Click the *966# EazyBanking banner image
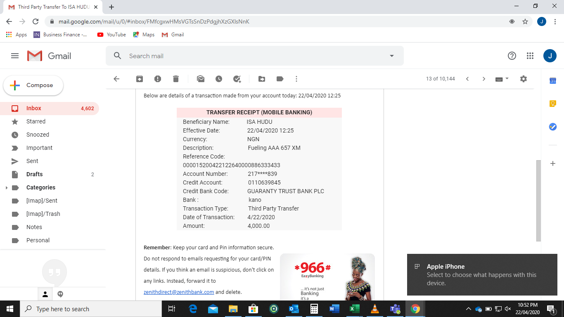Viewport: 564px width, 317px height. (x=327, y=277)
